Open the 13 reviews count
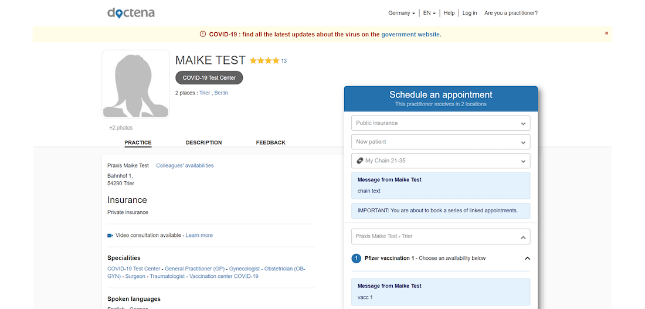The height and width of the screenshot is (309, 645). [x=284, y=61]
